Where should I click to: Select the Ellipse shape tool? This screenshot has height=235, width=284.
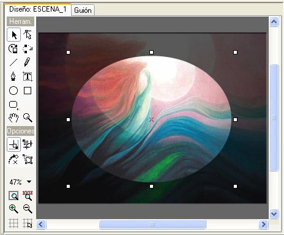point(13,91)
